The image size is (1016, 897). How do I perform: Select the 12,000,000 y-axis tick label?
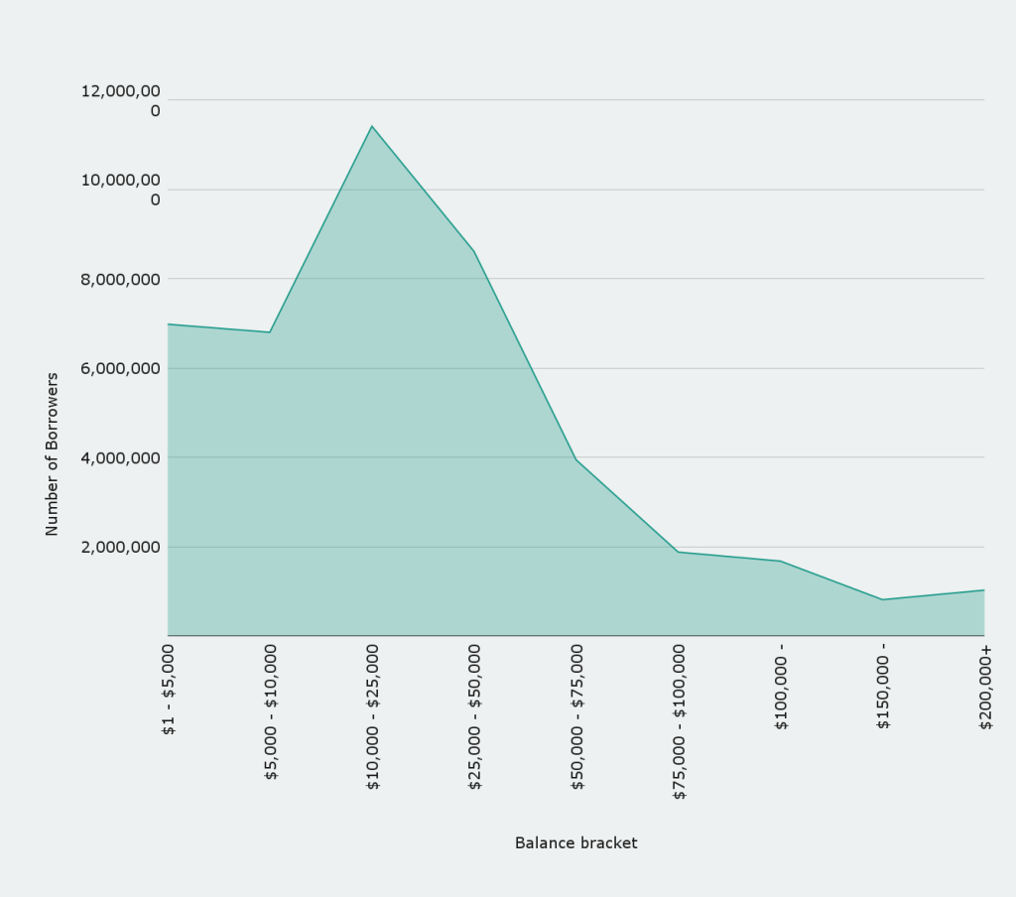120,100
